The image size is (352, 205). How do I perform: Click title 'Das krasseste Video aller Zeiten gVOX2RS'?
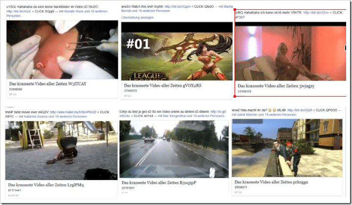point(162,85)
